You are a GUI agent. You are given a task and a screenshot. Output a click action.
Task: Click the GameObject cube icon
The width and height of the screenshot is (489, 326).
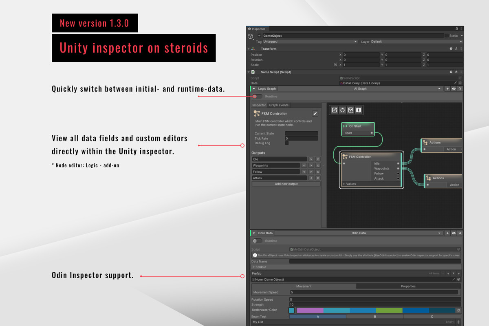coord(250,36)
